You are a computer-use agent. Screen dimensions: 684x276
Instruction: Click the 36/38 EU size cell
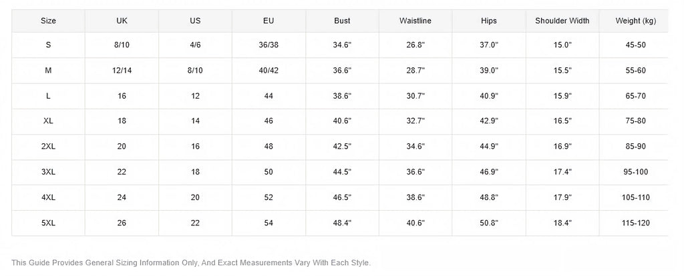click(x=269, y=45)
